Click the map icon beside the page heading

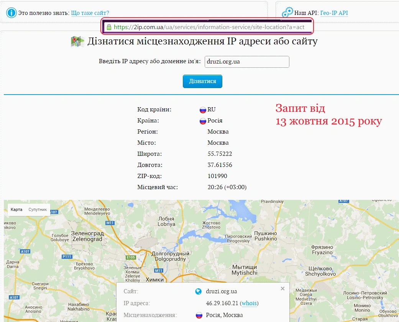click(x=77, y=41)
